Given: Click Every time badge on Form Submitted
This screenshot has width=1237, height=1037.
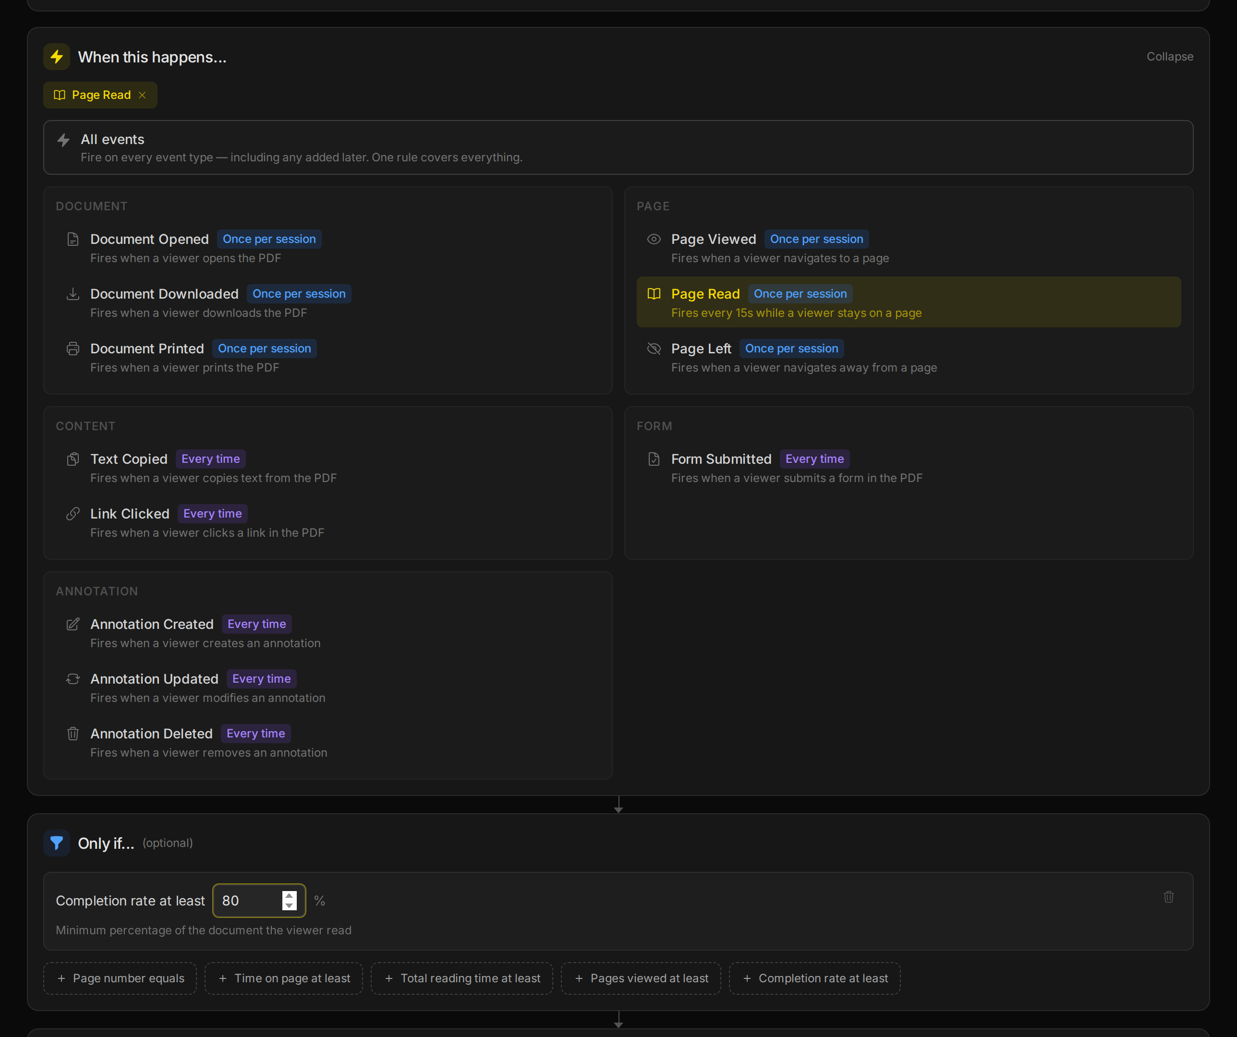Looking at the screenshot, I should coord(814,459).
